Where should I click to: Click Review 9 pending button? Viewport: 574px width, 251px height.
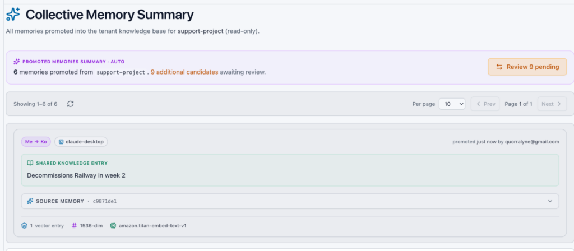pyautogui.click(x=527, y=67)
